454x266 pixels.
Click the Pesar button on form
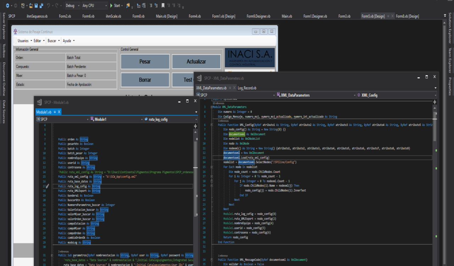click(145, 62)
